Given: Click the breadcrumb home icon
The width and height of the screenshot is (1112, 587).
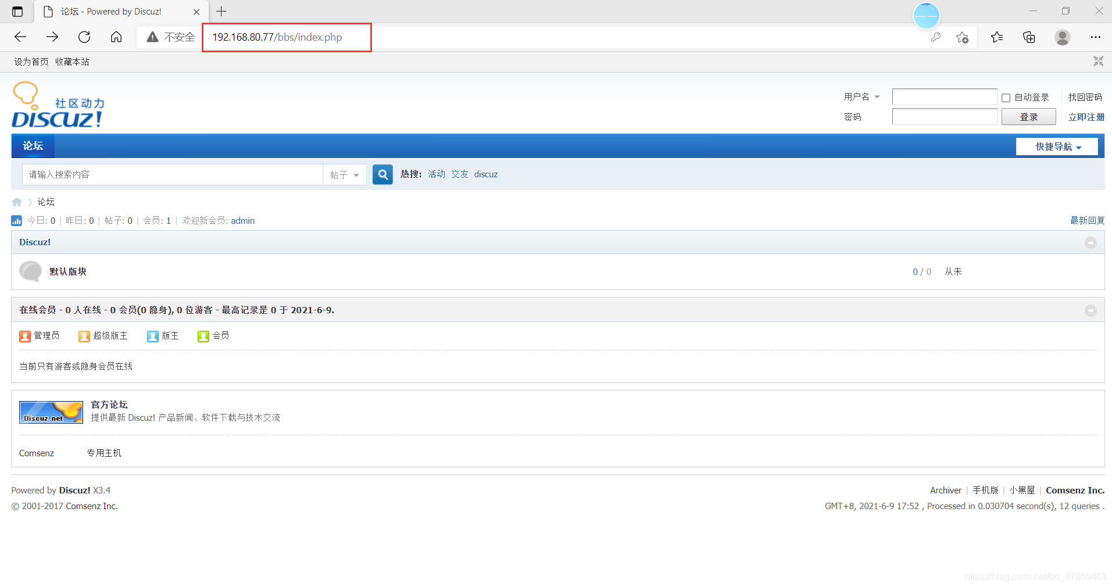Looking at the screenshot, I should [17, 202].
